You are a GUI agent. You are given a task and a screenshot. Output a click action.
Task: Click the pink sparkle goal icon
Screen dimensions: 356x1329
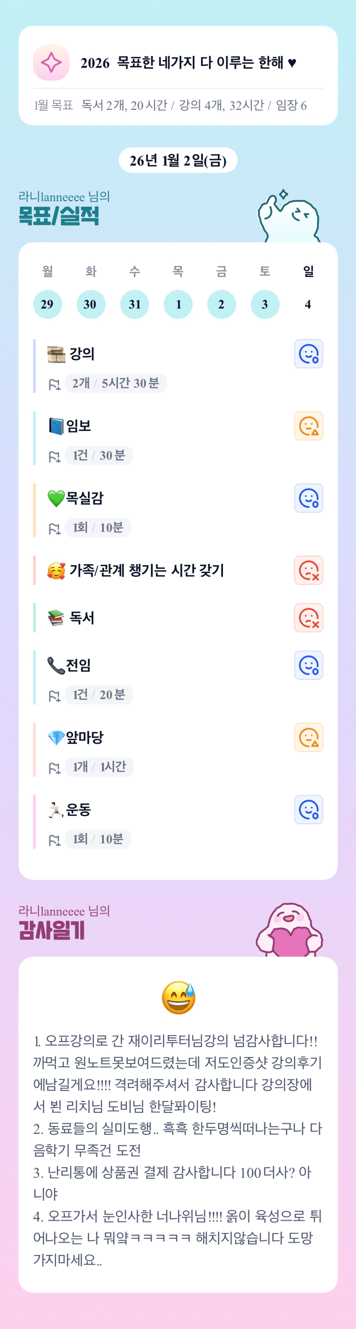[51, 62]
